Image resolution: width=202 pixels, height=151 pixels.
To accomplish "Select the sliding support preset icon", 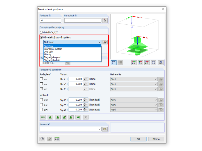I will (x=58, y=117).
